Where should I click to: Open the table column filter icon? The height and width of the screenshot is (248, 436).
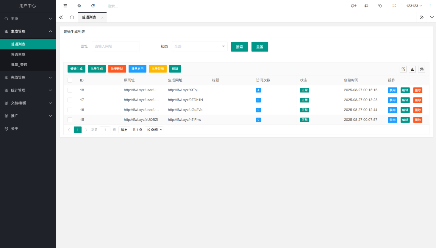point(403,69)
